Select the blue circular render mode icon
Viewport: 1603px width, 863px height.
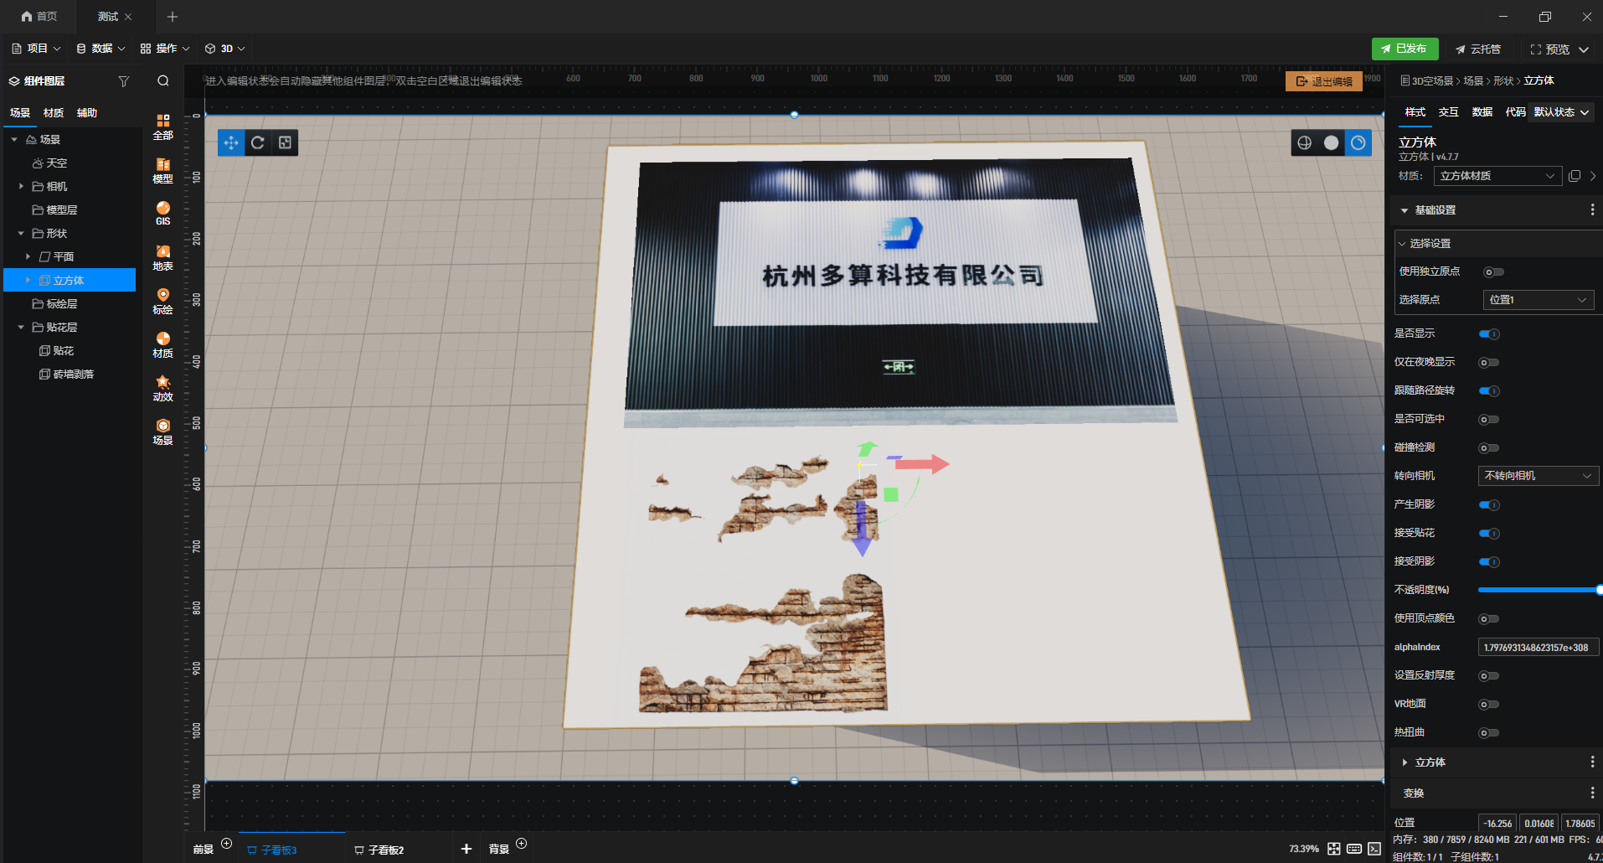tap(1358, 143)
